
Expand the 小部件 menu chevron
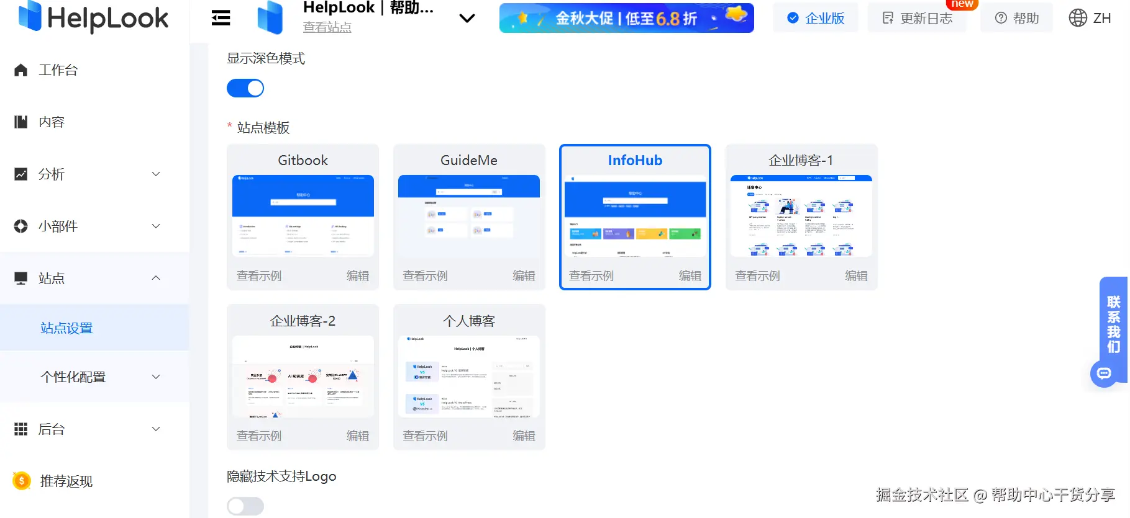click(x=156, y=226)
